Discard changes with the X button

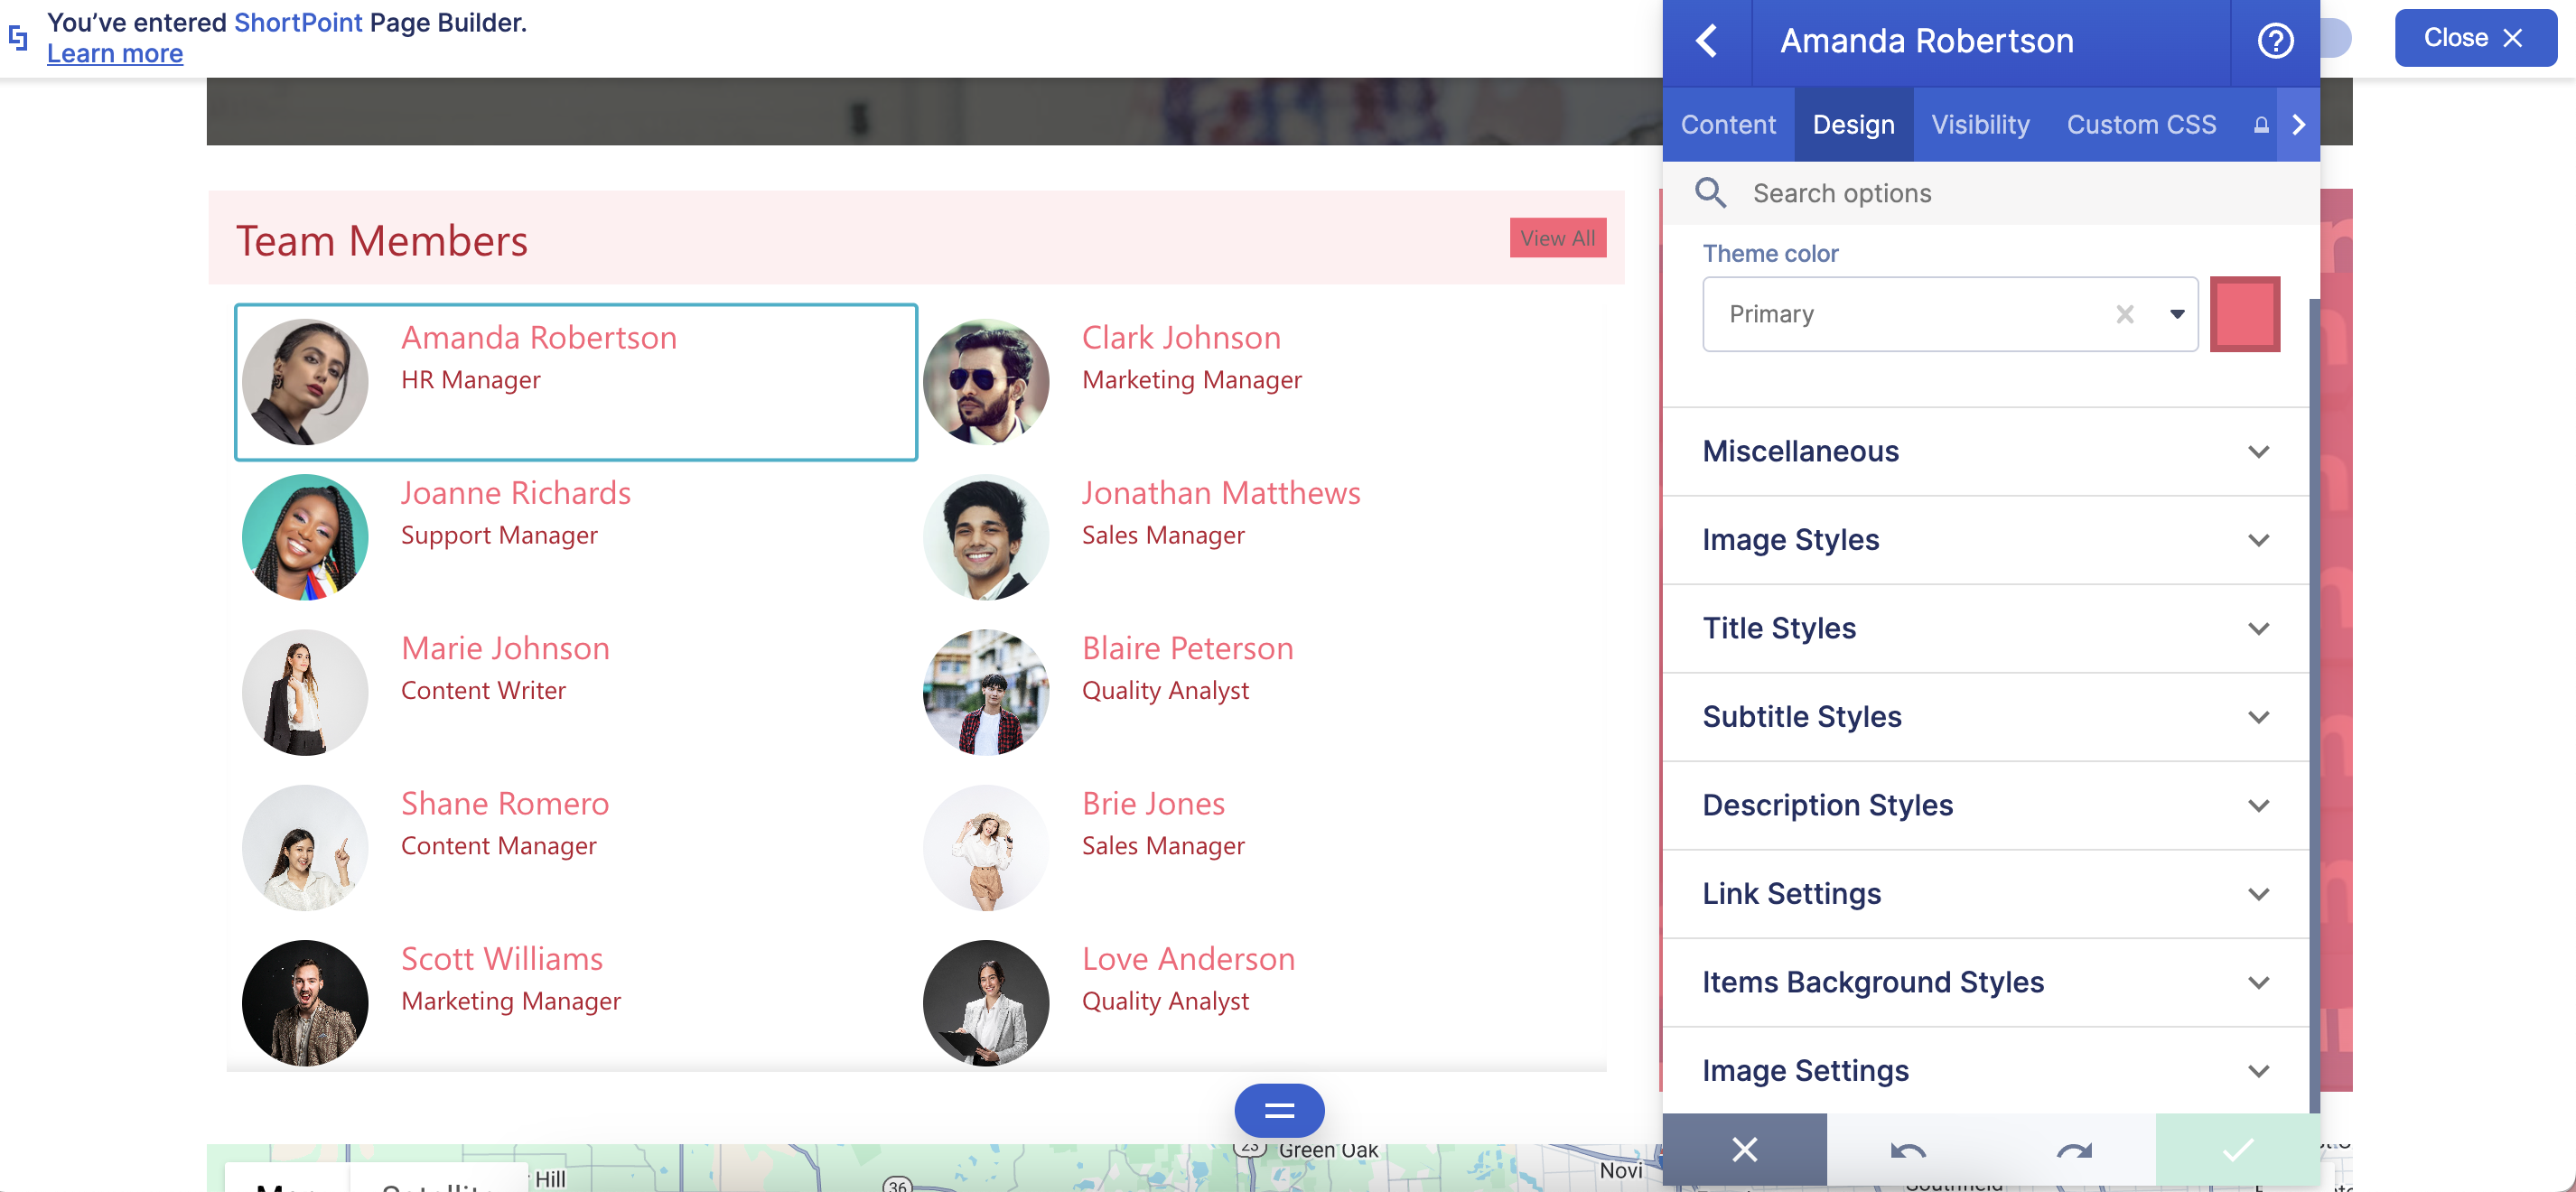[x=1744, y=1150]
